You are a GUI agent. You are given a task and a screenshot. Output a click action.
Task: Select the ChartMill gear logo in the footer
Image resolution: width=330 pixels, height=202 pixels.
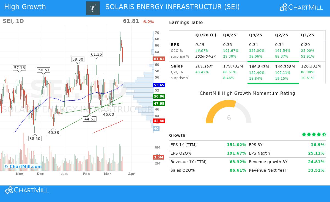pos(9,190)
